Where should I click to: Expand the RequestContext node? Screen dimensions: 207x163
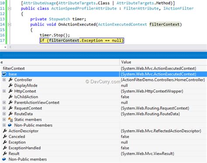pos(4,108)
